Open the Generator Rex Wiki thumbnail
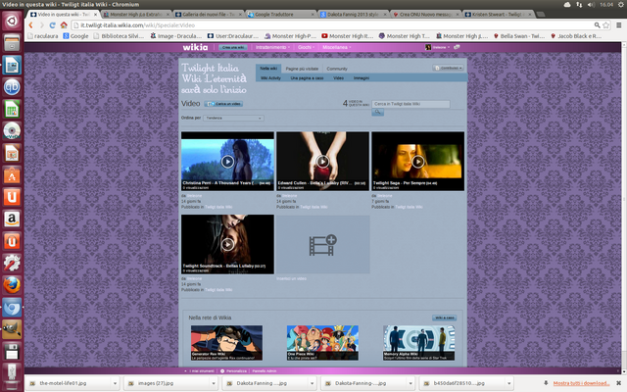The image size is (627, 392). (226, 343)
